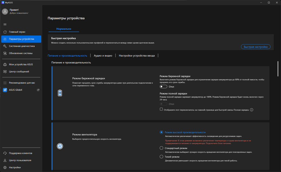Check the Отобразите этот переключатель checkbox

click(161, 109)
